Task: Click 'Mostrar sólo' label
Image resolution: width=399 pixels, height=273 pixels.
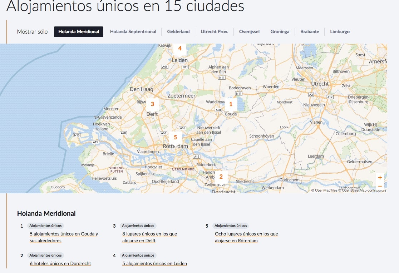Action: click(32, 32)
